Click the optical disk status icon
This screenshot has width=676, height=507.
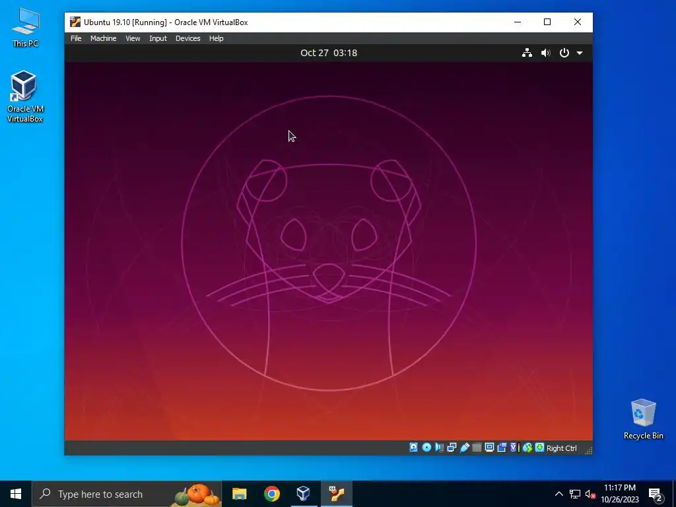(426, 448)
